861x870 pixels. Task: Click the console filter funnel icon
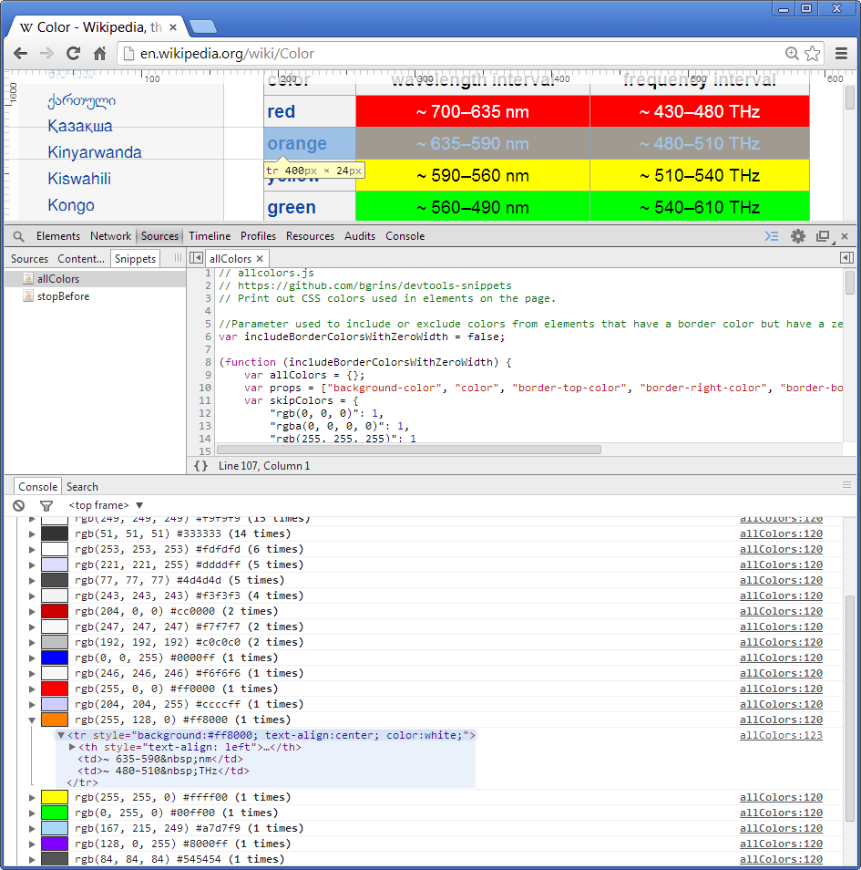tap(46, 505)
